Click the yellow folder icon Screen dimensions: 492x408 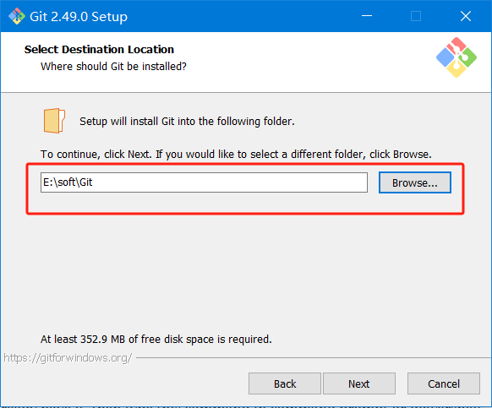[x=54, y=121]
